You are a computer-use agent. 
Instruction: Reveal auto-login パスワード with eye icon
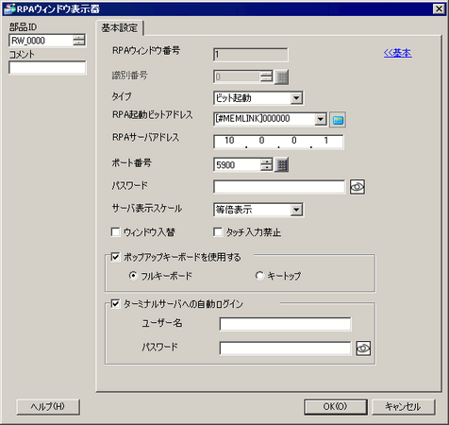coord(363,348)
